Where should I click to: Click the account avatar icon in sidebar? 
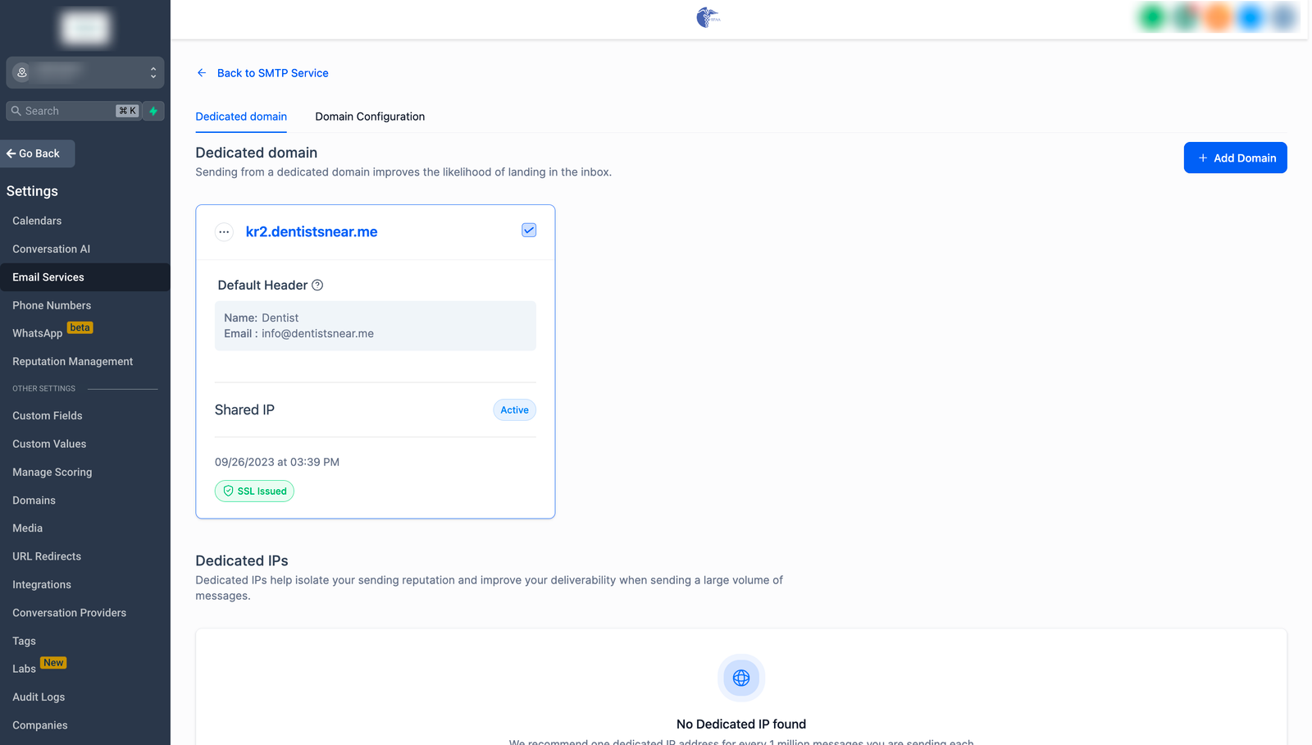(x=22, y=73)
